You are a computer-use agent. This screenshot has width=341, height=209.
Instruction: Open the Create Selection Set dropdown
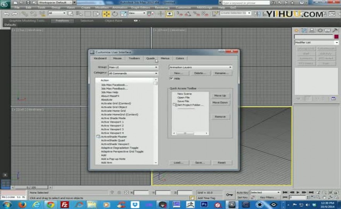(235, 13)
